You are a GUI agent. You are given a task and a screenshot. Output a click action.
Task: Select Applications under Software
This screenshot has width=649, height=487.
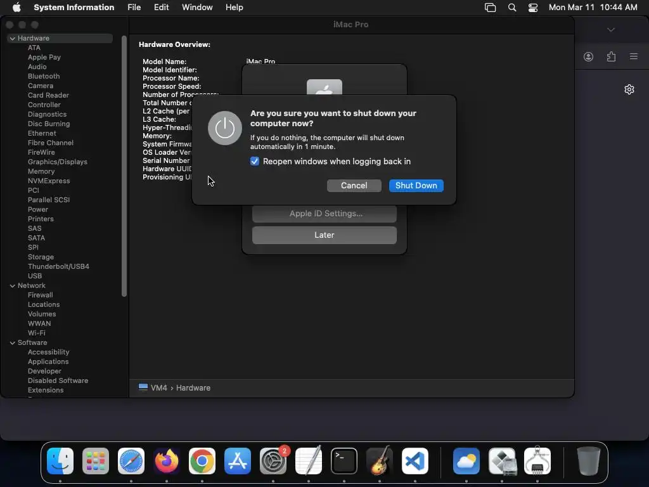[48, 362]
